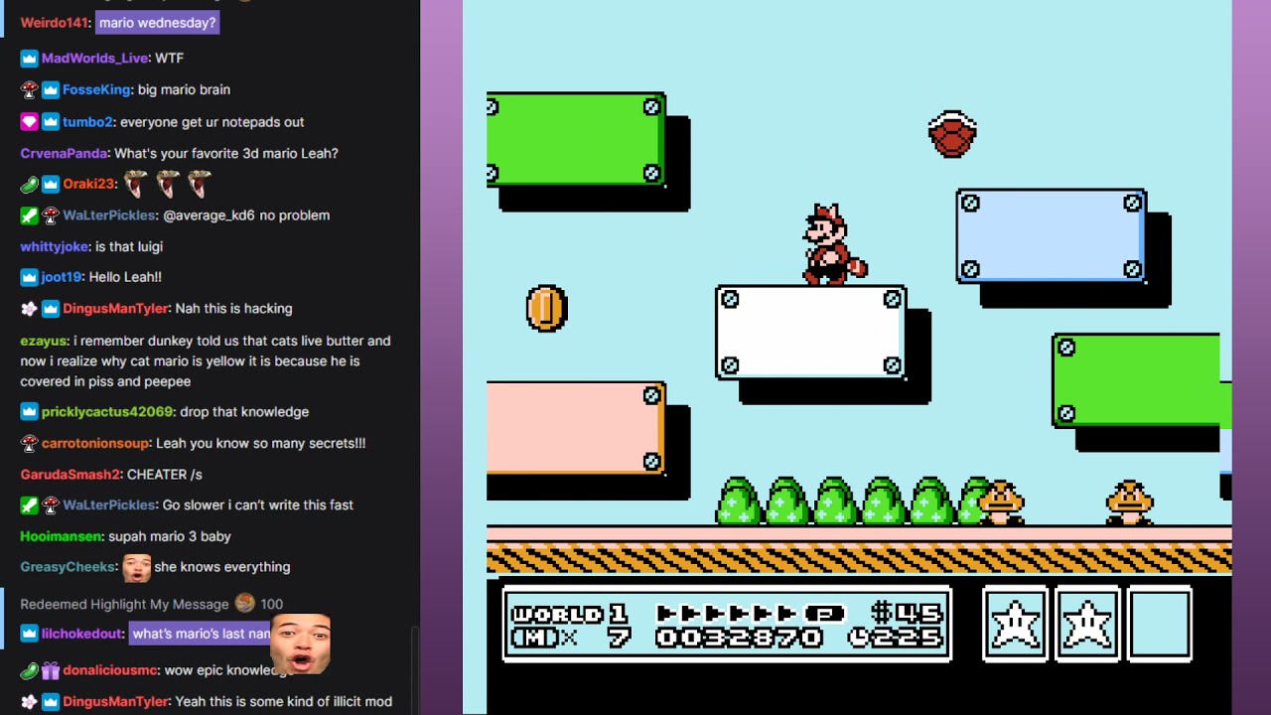The image size is (1271, 715).
Task: Click the mushroom badge beside carrotonionsoup
Action: pos(29,443)
